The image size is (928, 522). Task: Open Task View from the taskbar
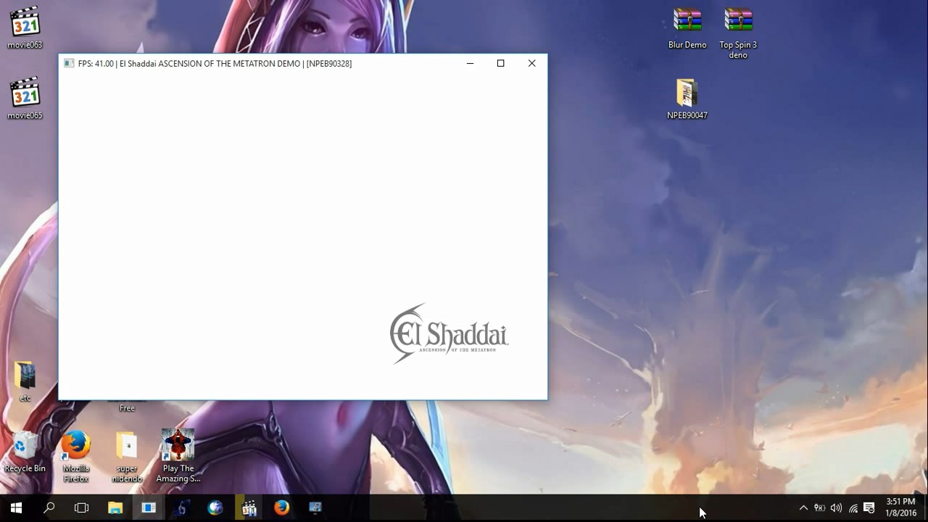(82, 507)
